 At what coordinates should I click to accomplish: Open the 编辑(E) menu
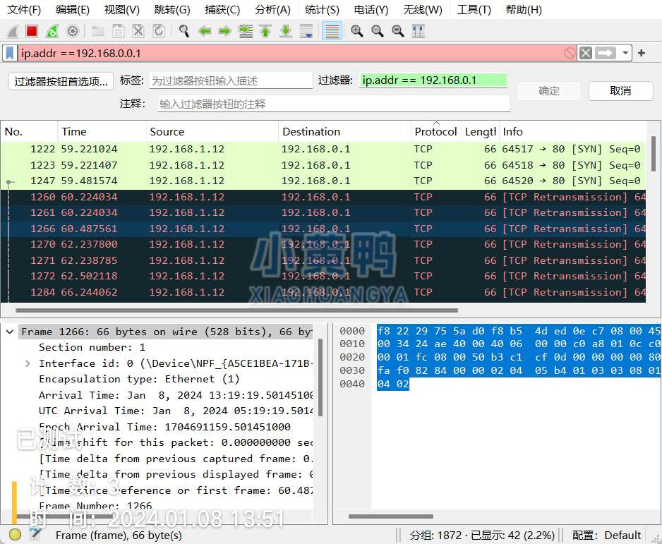point(73,10)
